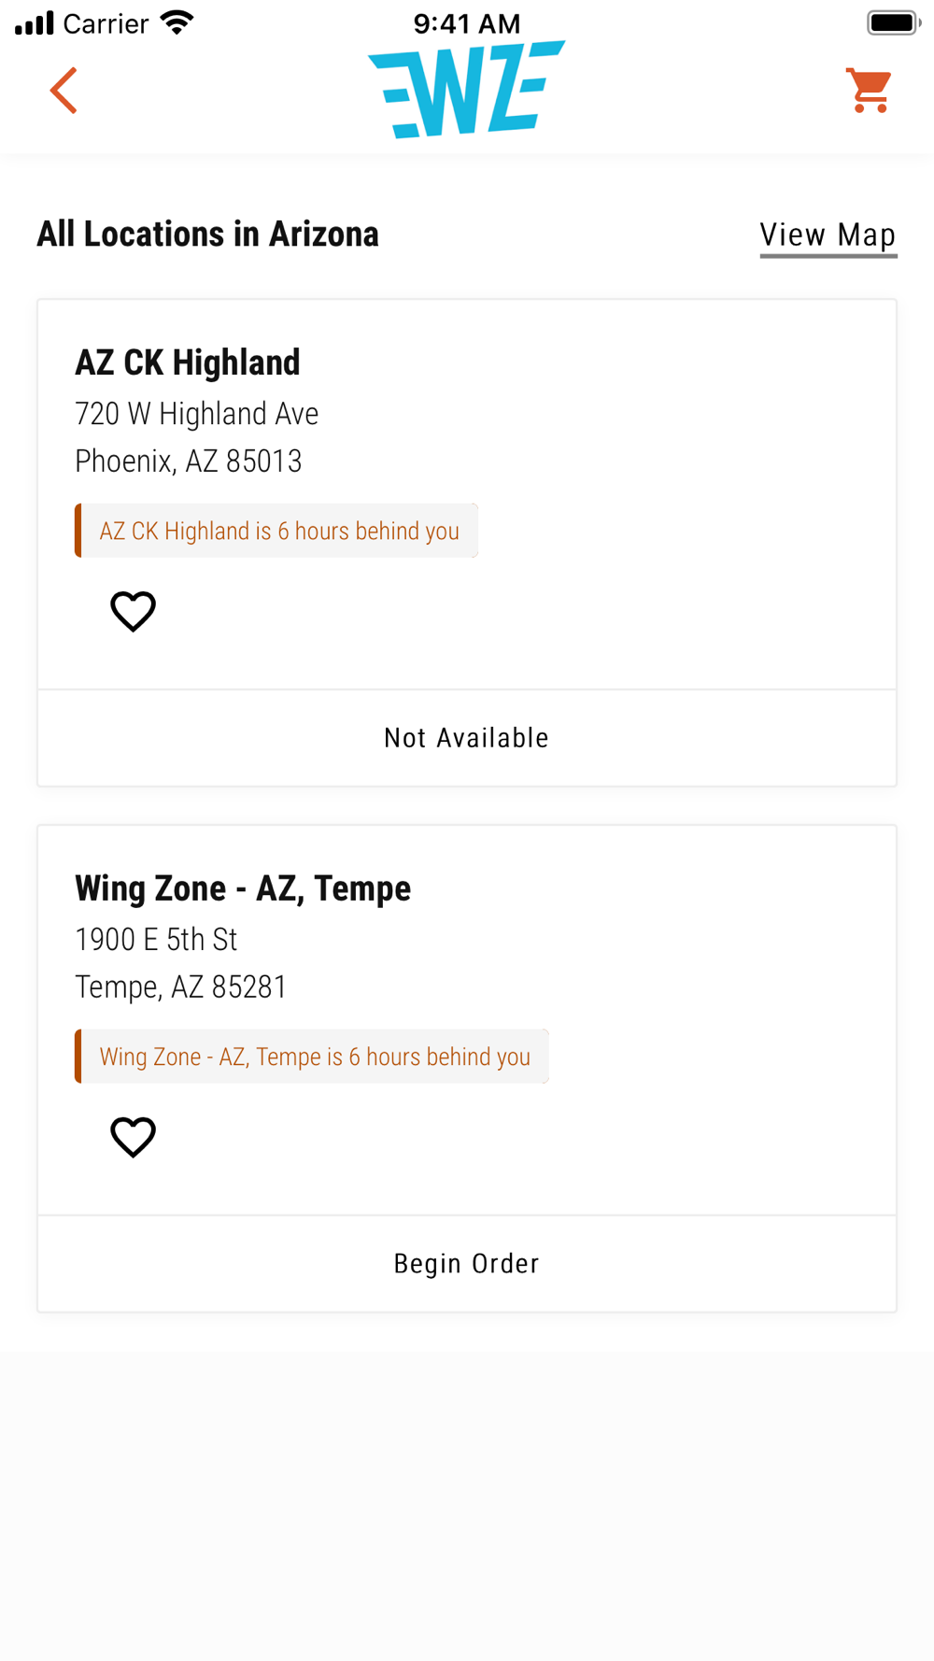Viewport: 934px width, 1661px height.
Task: Tap the All Locations in Arizona heading
Action: click(208, 234)
